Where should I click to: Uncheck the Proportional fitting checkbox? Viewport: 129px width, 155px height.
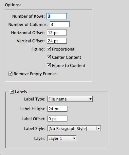49,49
